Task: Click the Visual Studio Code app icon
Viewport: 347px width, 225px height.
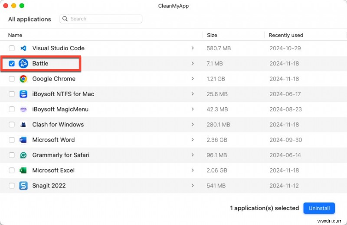Action: pos(23,48)
